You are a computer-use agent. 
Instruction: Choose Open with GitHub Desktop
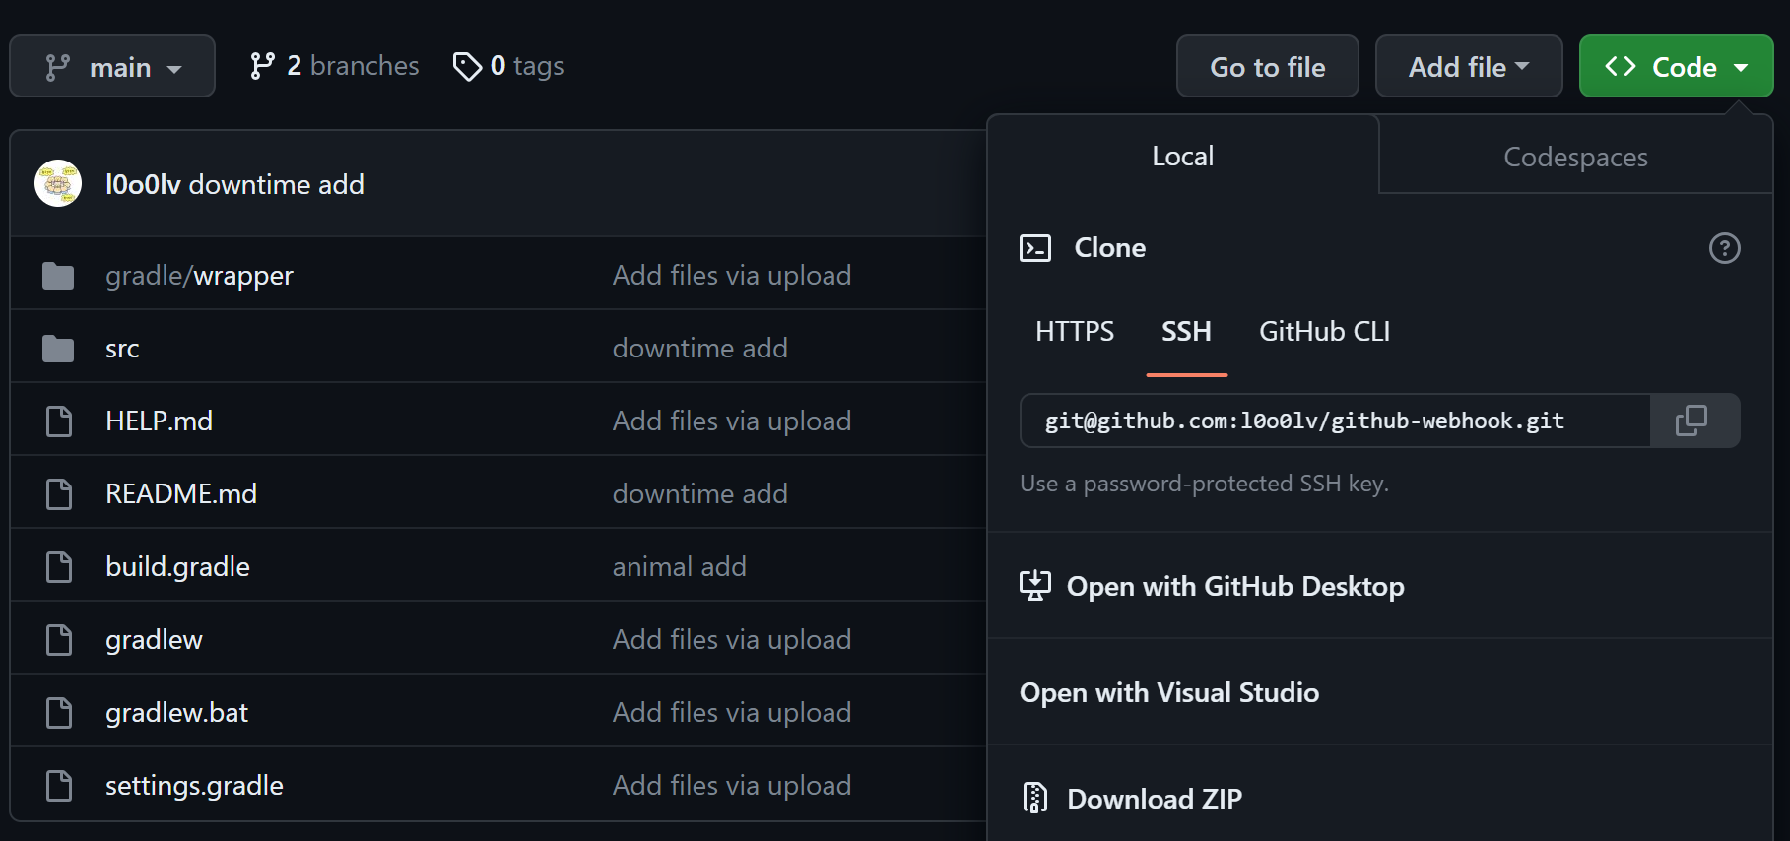1379,586
